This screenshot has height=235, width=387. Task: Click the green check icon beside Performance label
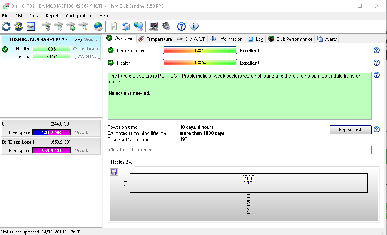[111, 51]
